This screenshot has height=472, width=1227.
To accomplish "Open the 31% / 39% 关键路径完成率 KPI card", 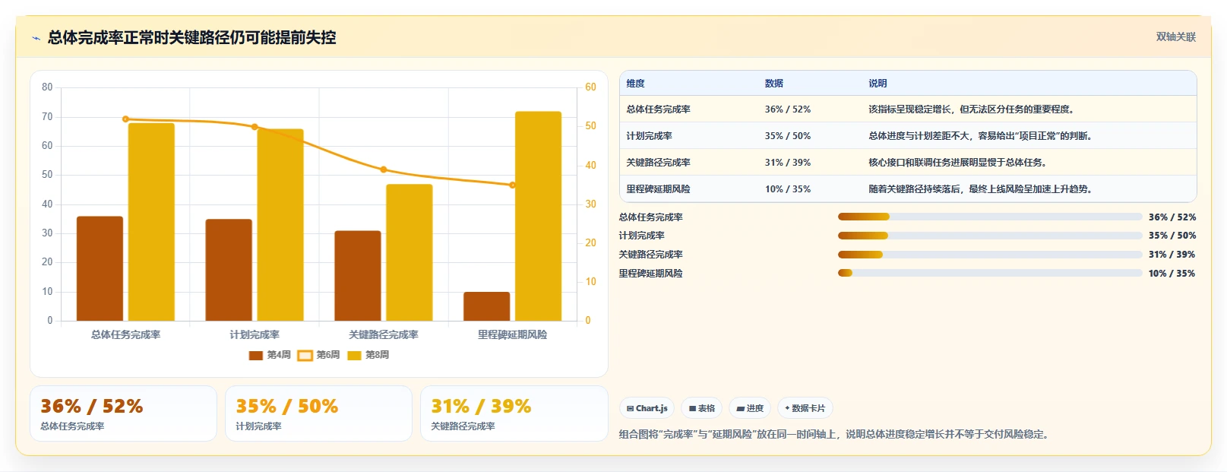I will point(514,413).
